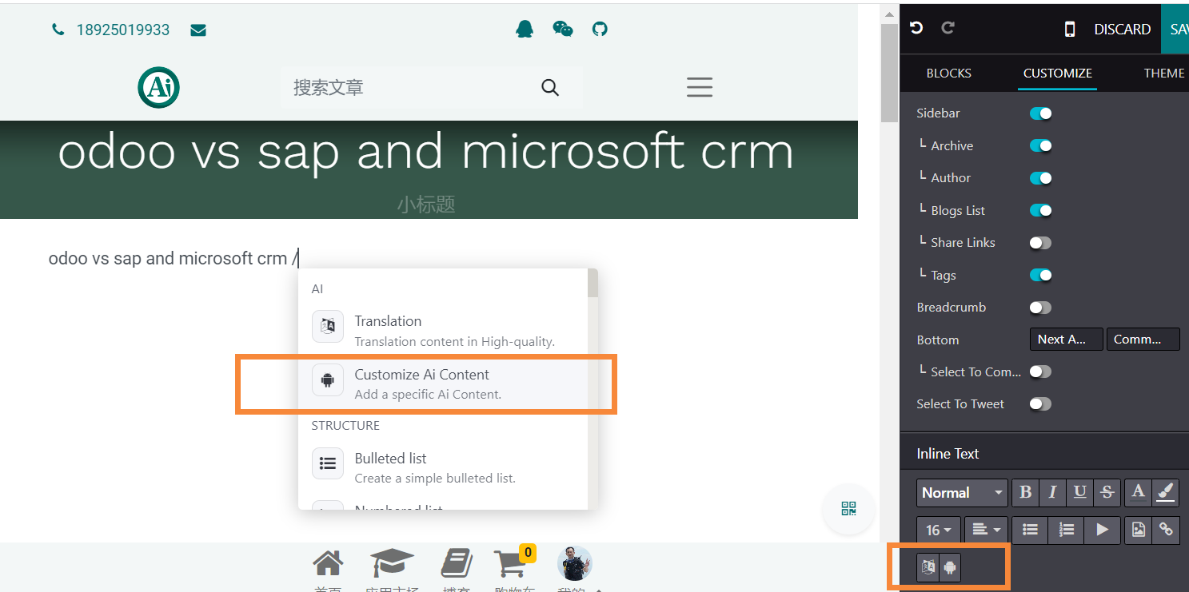Click the phone number 18925019933 link
Image resolution: width=1189 pixels, height=592 pixels.
(123, 30)
